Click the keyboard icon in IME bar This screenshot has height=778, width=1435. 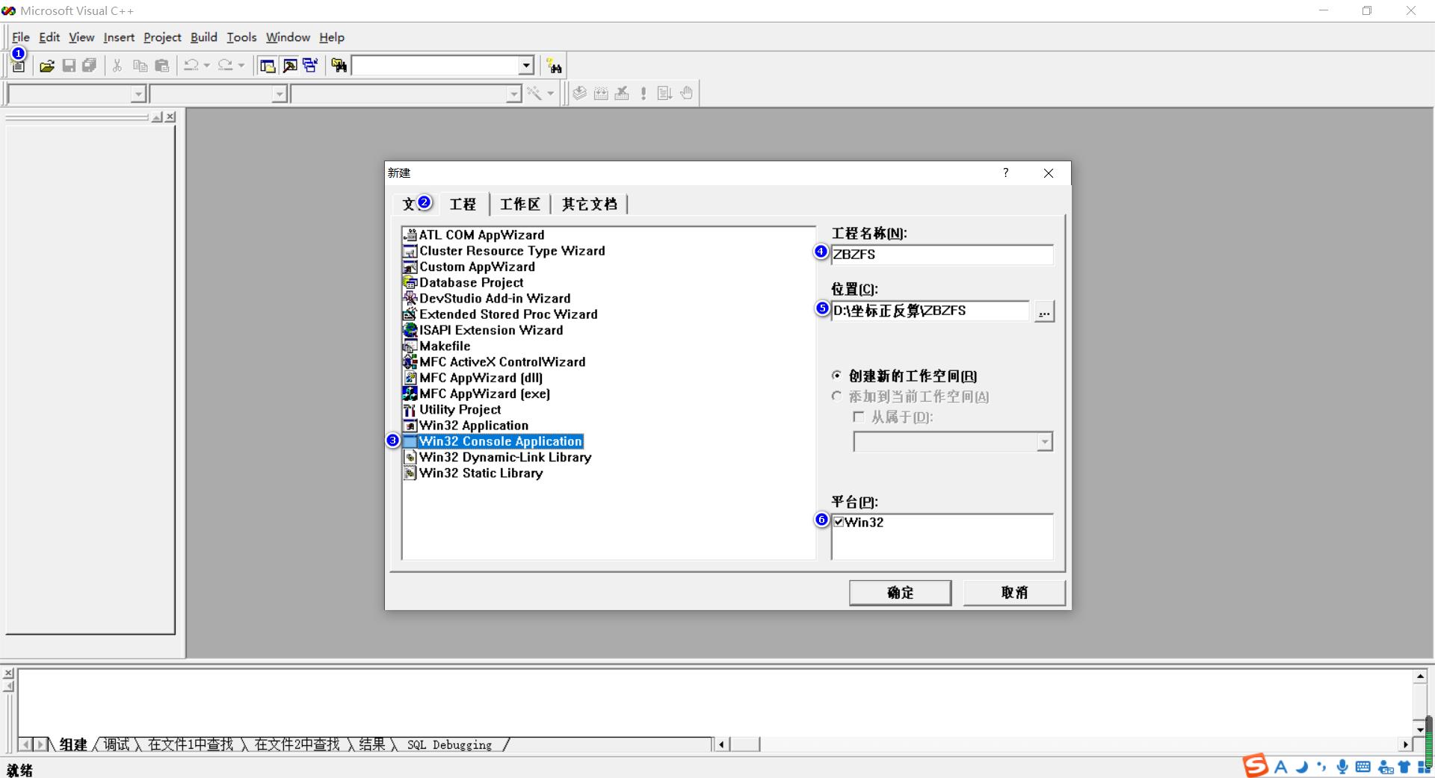pyautogui.click(x=1363, y=767)
